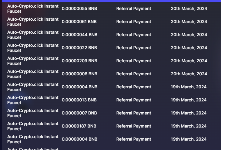Image resolution: width=248 pixels, height=150 pixels.
Task: Click the 0.00000187 BNB amount entry
Action: 79,126
